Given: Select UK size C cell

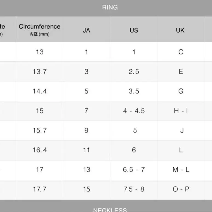Looking at the screenshot, I should (x=181, y=52).
